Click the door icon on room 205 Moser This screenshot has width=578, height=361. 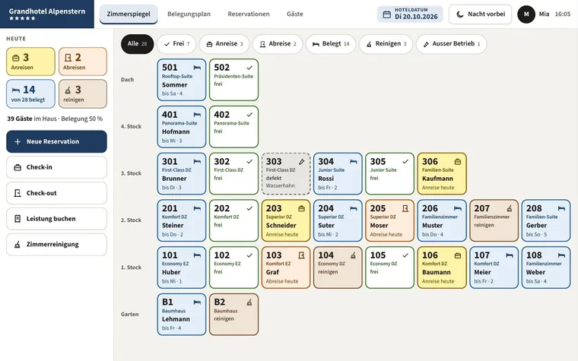405,208
